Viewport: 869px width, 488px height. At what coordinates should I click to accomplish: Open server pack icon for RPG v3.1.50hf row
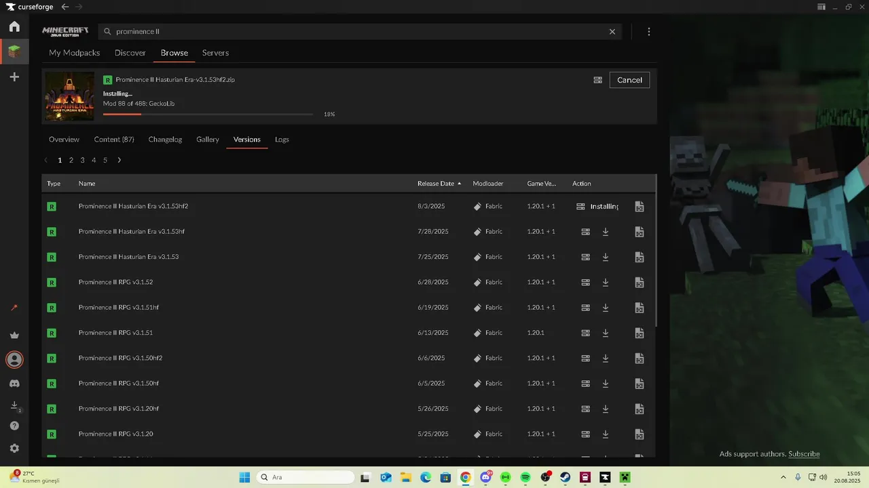(585, 384)
